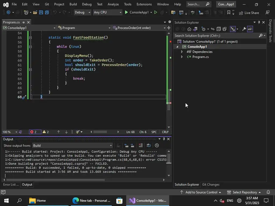Navigate to next issue down arrow
Image resolution: width=275 pixels, height=206 pixels.
click(66, 132)
